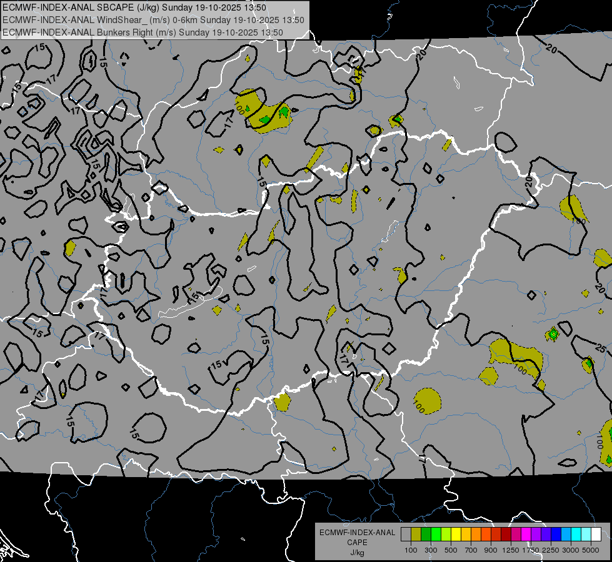Viewport: 612px width, 562px height.
Task: Select the cyan legend swatch after 3000
Action: [576, 535]
